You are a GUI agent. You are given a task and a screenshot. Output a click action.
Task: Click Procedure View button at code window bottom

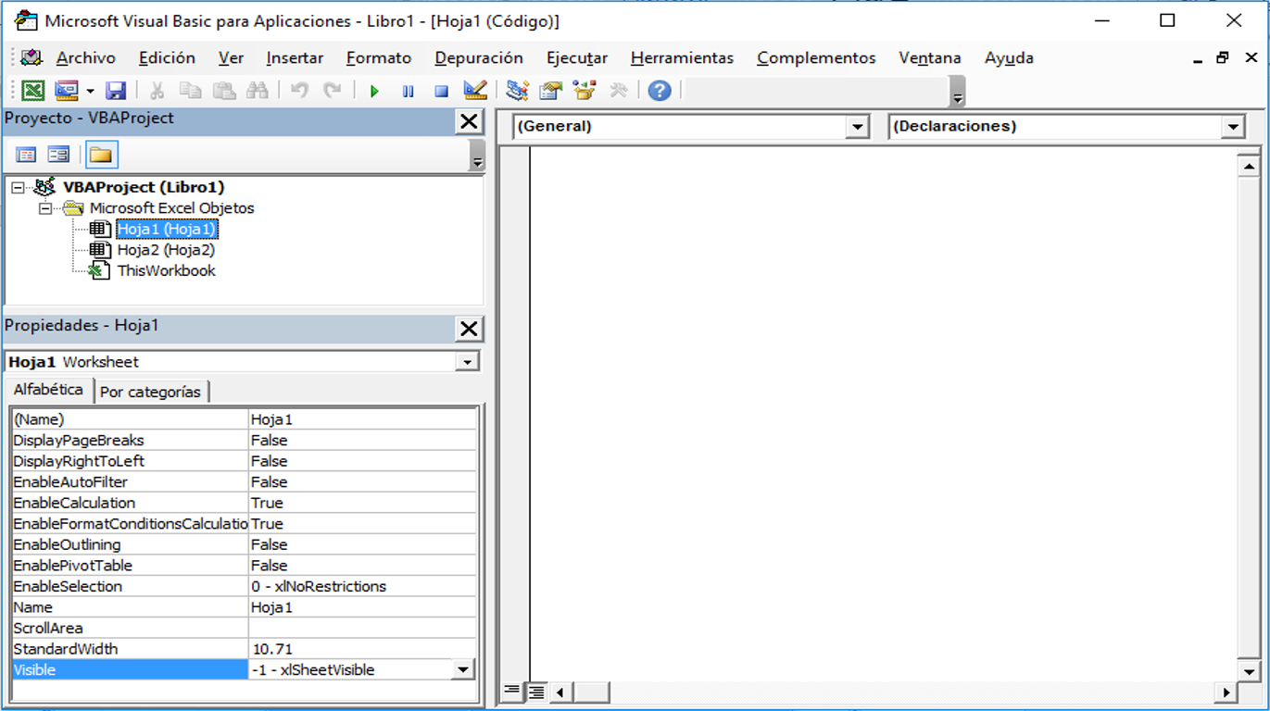(x=511, y=691)
